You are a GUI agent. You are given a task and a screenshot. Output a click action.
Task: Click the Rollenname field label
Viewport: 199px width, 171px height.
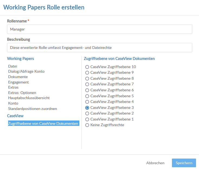coord(17,21)
